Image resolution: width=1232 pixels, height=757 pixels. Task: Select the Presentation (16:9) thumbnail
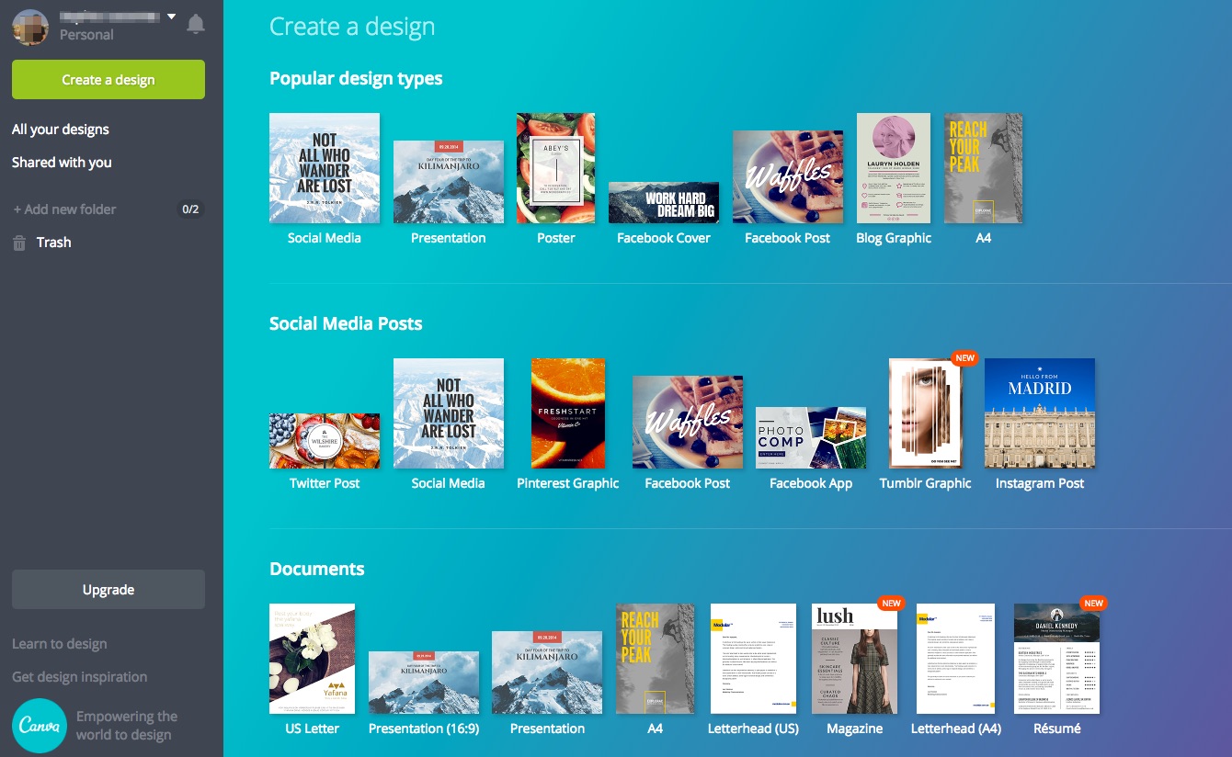tap(424, 683)
